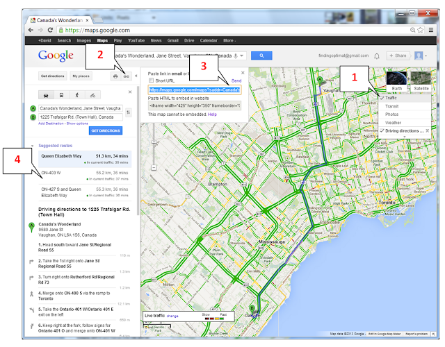Toggle the Traffic layer
The image size is (445, 347).
405,98
